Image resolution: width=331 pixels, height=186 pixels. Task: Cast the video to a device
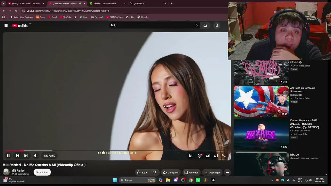tap(216, 156)
